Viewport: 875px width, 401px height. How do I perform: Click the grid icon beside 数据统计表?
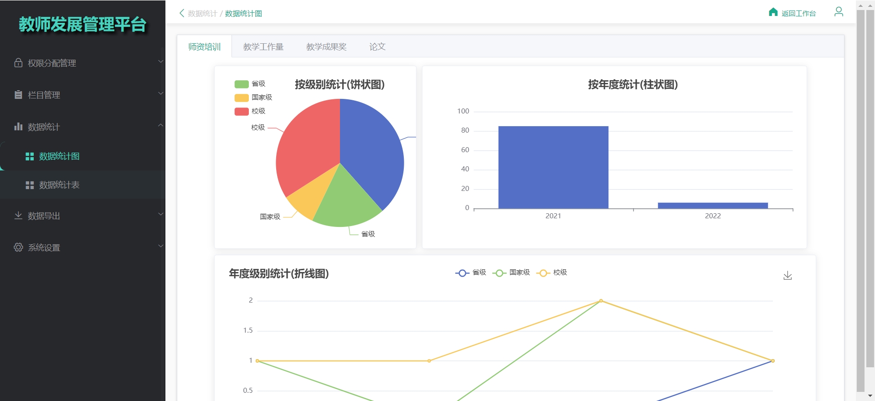pyautogui.click(x=30, y=185)
